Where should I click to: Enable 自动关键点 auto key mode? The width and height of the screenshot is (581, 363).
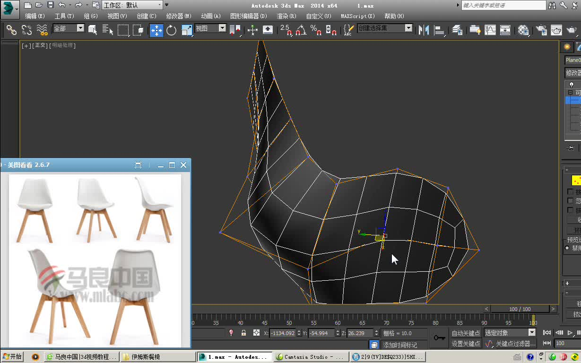point(466,333)
